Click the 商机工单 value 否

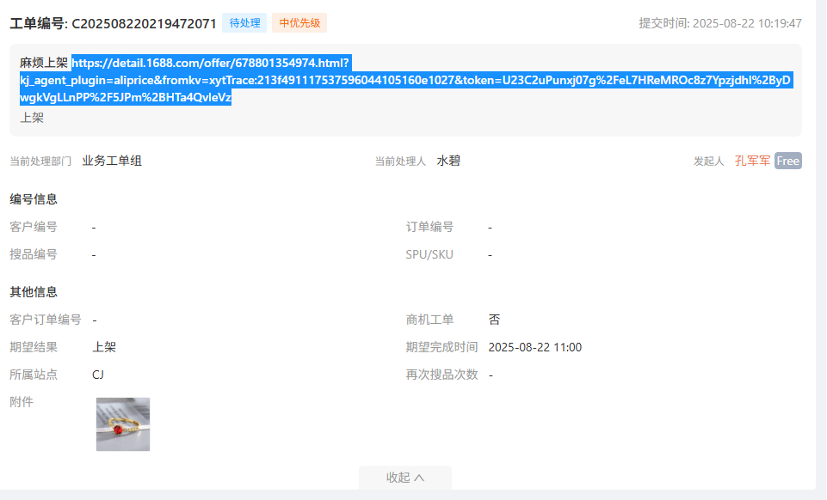pyautogui.click(x=494, y=320)
